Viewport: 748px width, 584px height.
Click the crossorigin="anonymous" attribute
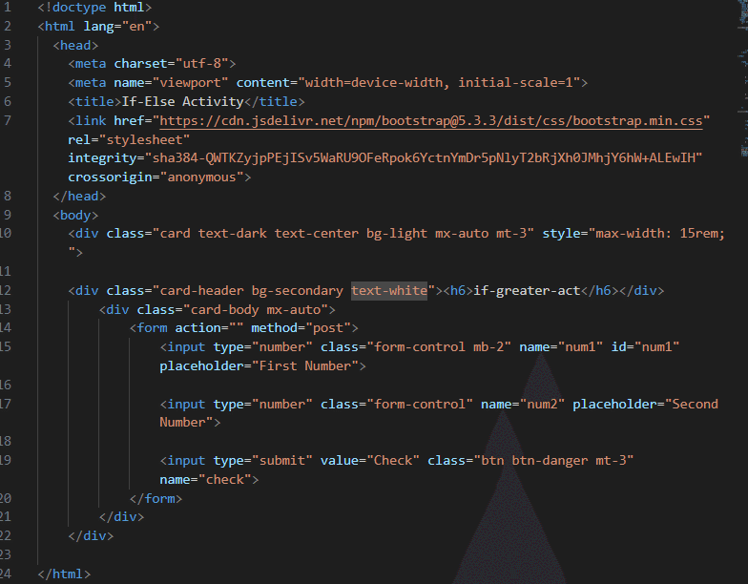click(x=156, y=177)
